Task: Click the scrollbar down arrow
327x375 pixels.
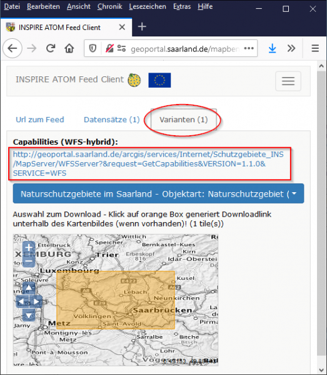Action: point(321,370)
